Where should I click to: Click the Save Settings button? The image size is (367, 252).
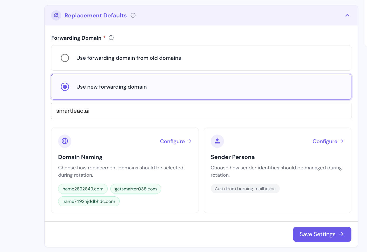[x=322, y=234]
